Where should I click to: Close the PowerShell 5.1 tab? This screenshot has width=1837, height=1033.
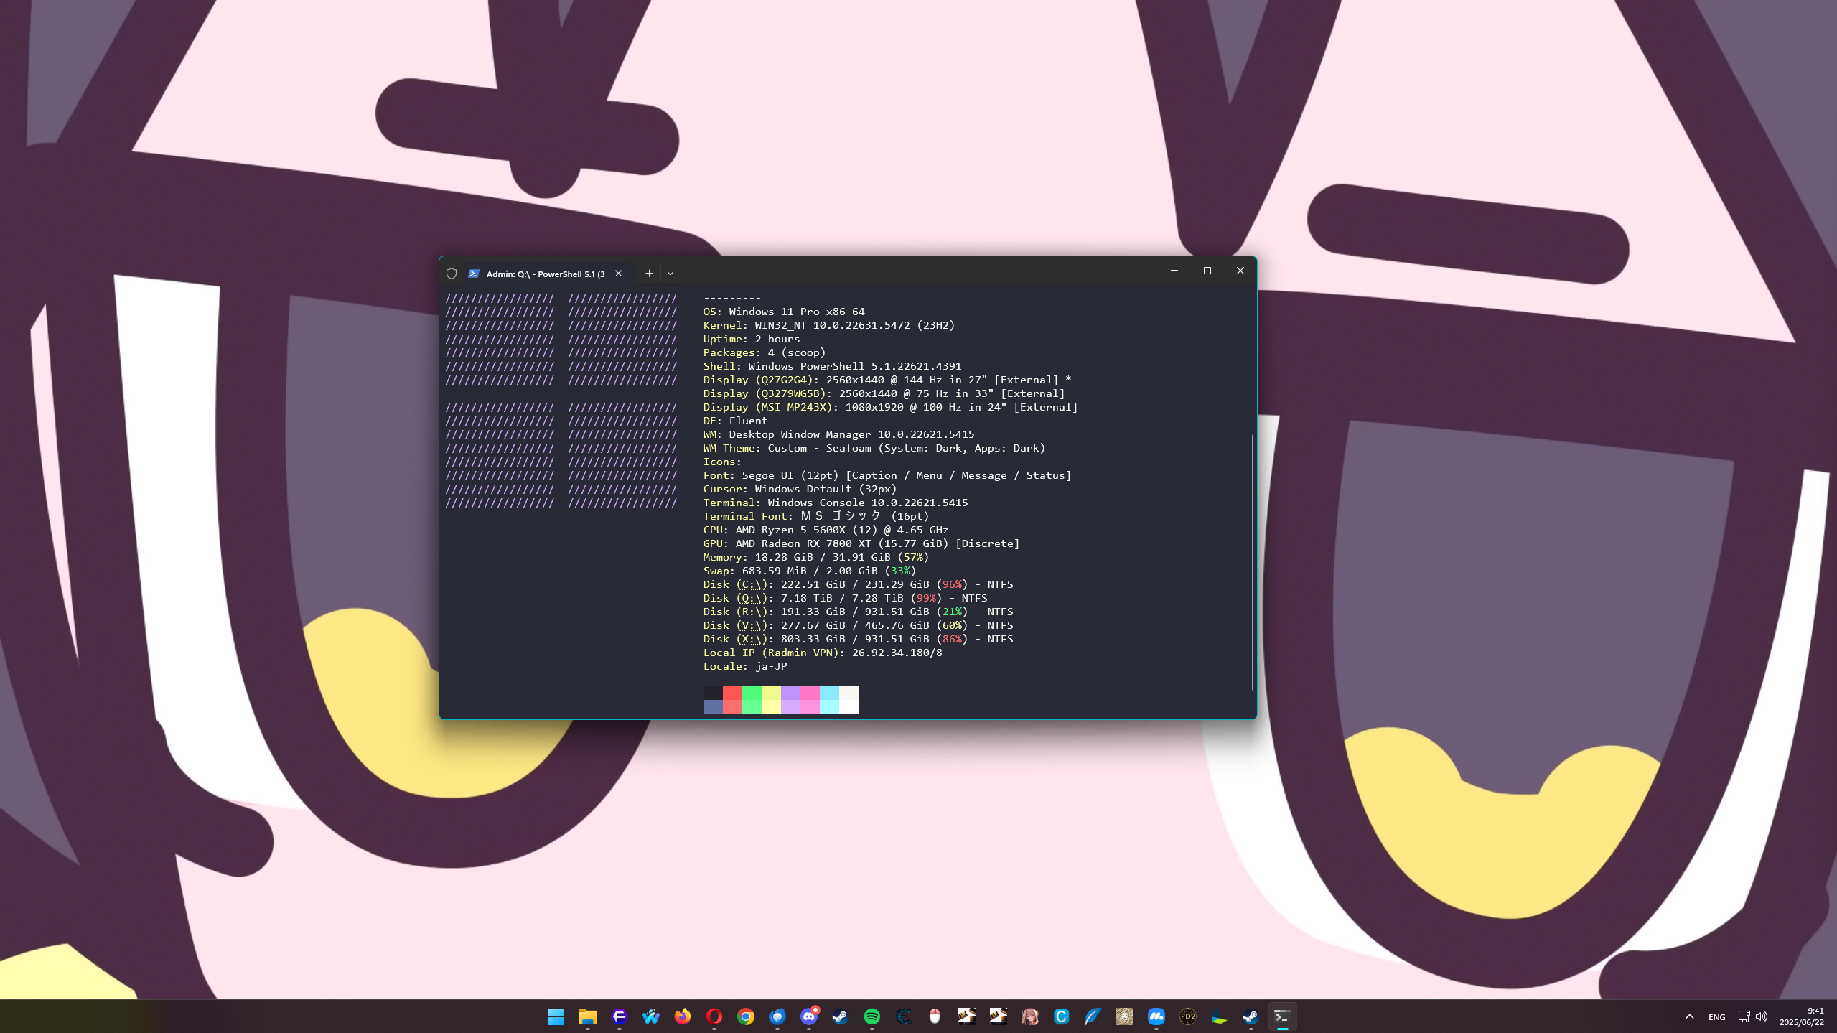click(618, 274)
